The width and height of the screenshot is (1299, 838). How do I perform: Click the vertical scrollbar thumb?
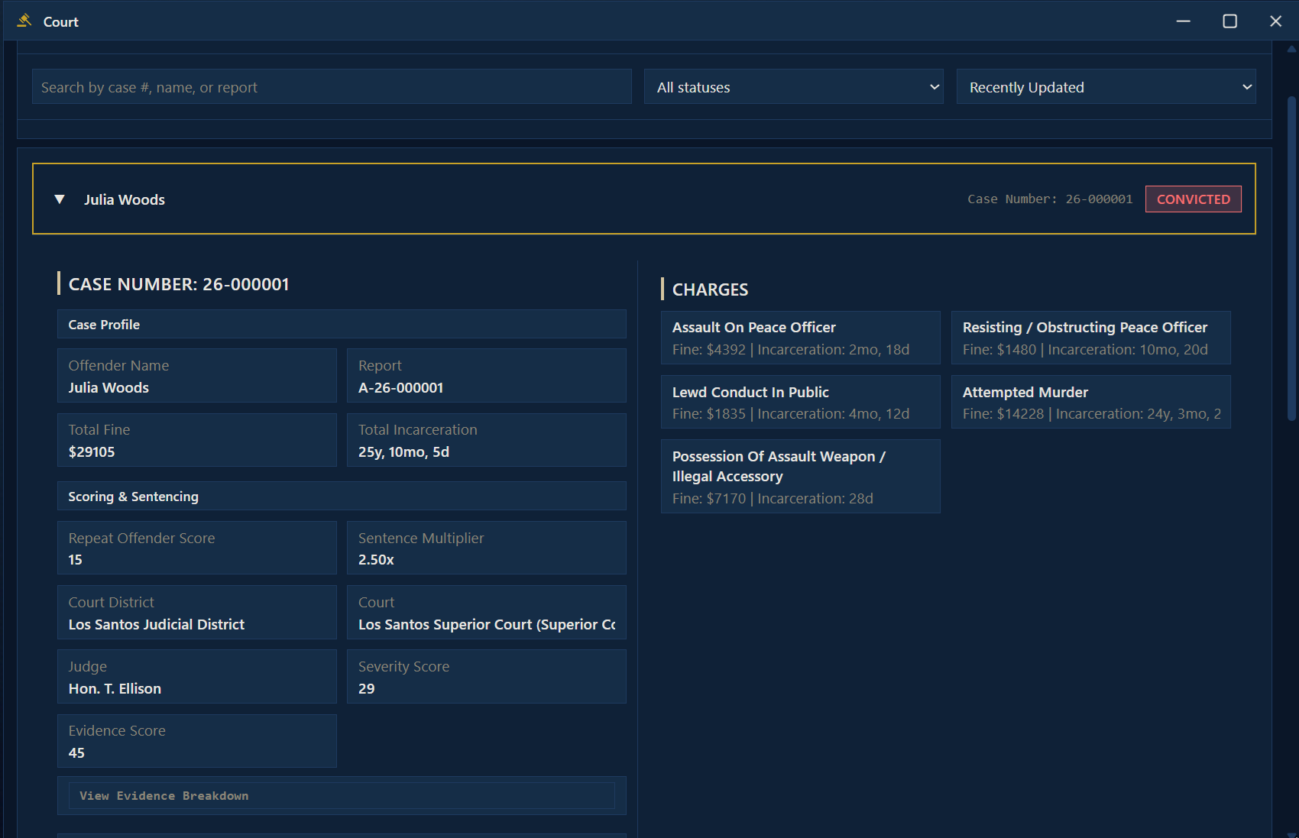(x=1291, y=260)
